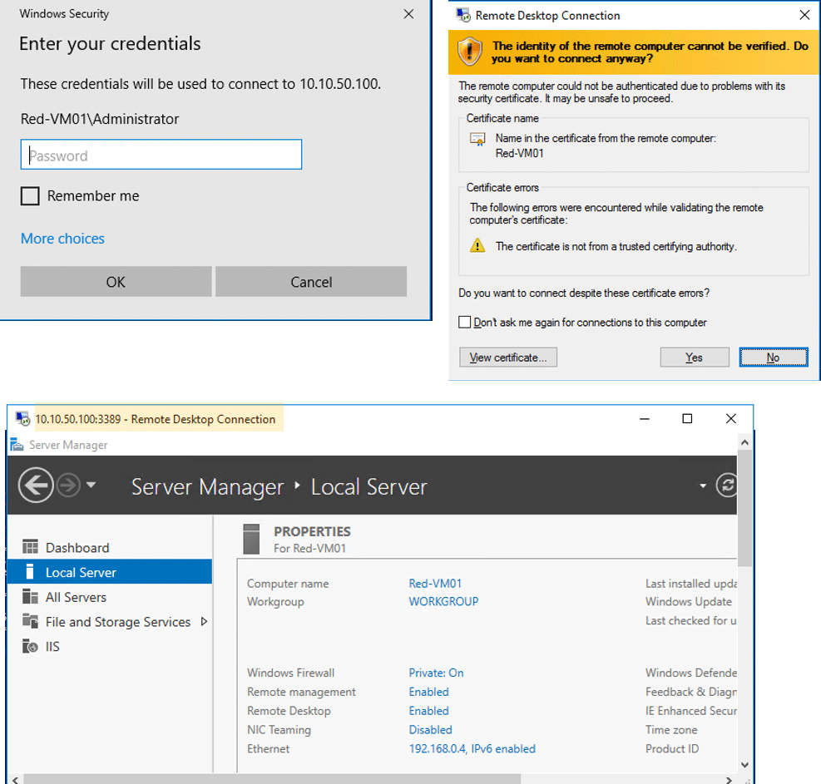Click the NIC Teaming Disabled link
Viewport: 821px width, 784px height.
tap(430, 729)
